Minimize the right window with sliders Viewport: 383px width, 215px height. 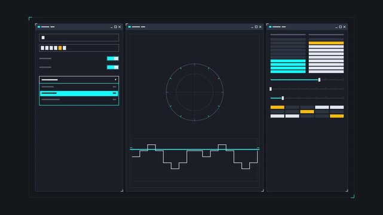(x=336, y=27)
